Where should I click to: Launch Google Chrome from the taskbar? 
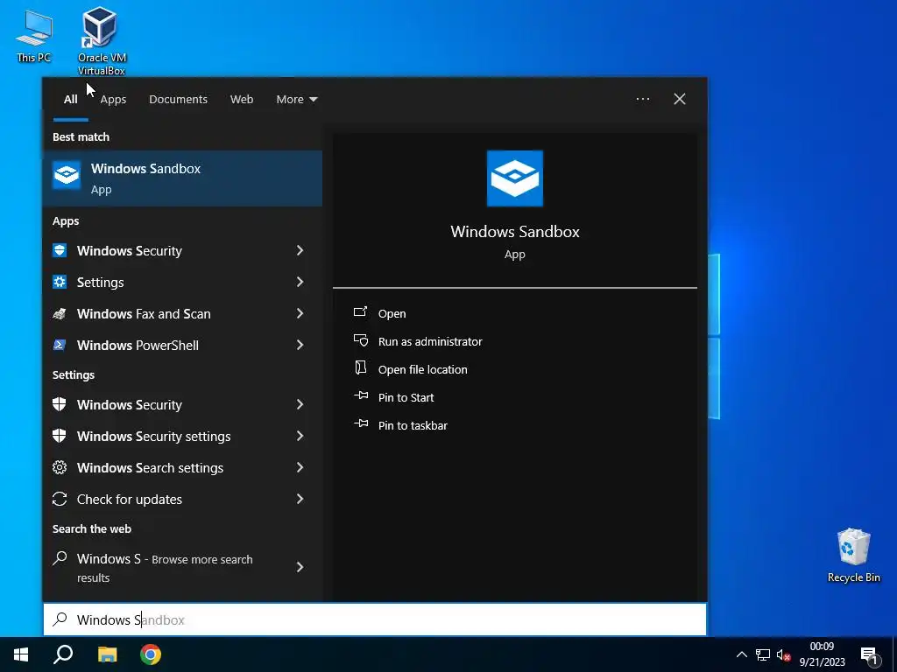tap(151, 654)
